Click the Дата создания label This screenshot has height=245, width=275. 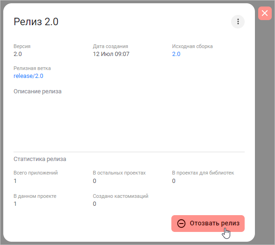click(x=110, y=46)
